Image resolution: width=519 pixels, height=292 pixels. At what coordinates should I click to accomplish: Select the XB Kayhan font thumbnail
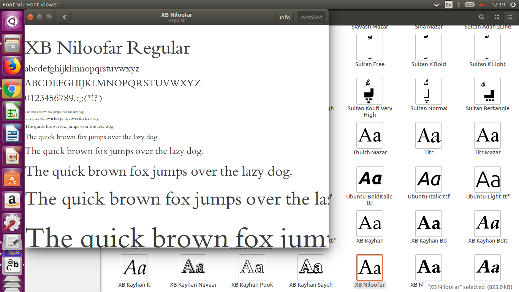(370, 224)
